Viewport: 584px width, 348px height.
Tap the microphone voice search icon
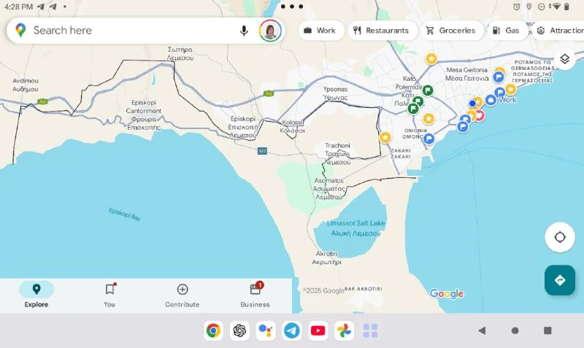[244, 31]
